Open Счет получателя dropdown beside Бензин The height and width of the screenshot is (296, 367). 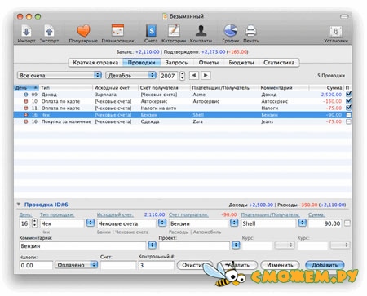[x=234, y=223]
